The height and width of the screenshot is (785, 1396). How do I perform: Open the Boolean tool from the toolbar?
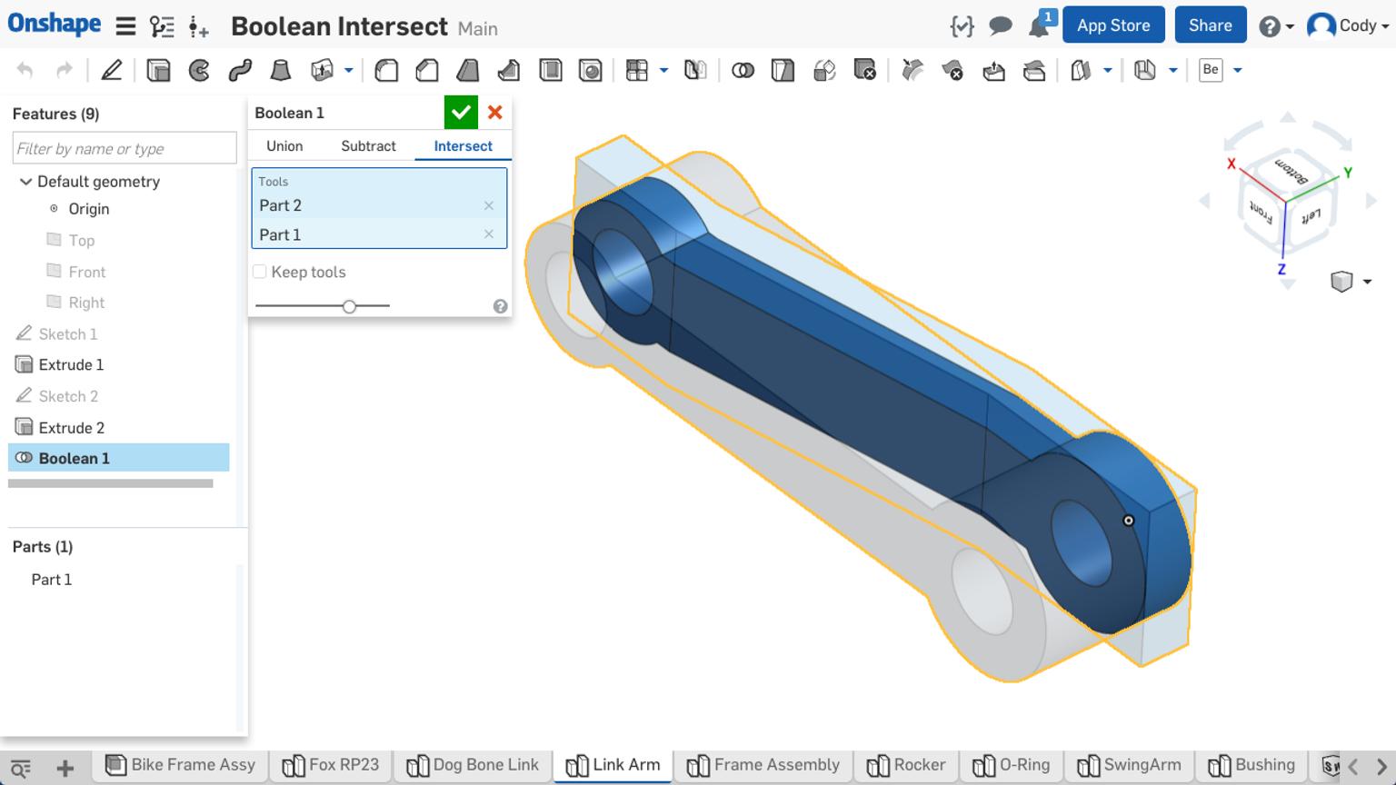pyautogui.click(x=743, y=69)
